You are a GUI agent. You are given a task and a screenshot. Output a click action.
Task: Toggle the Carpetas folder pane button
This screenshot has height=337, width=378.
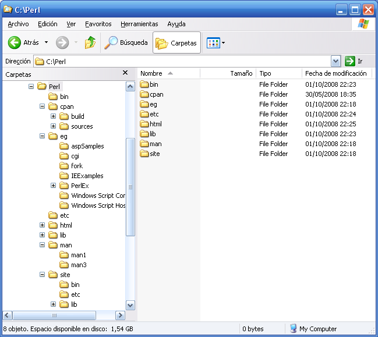176,42
